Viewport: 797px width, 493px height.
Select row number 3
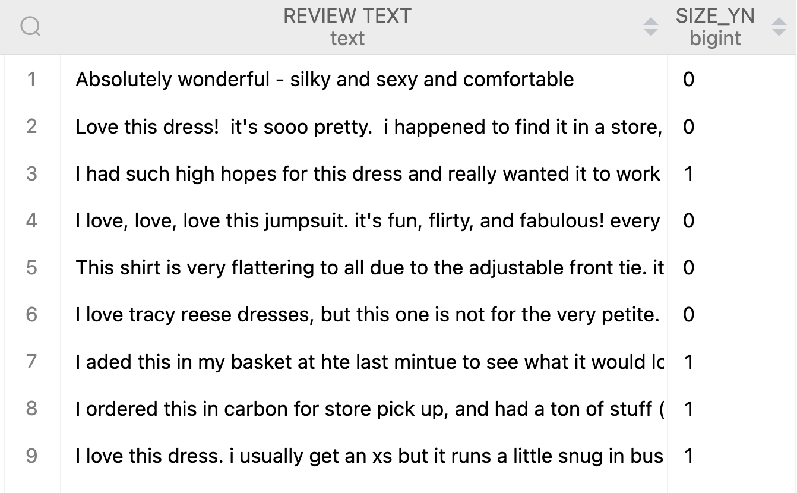[31, 173]
